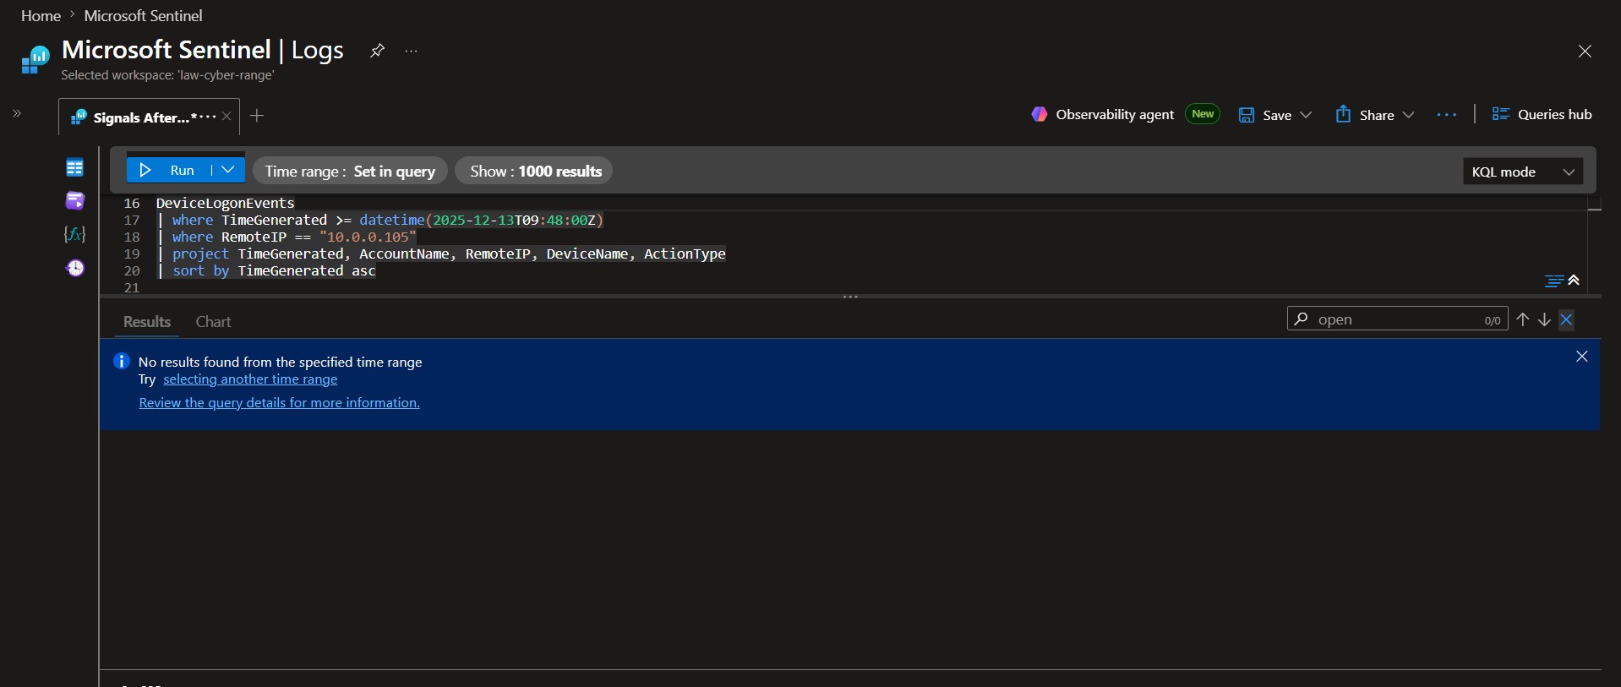The height and width of the screenshot is (687, 1621).
Task: Click the format query lines icon
Action: coord(1554,281)
